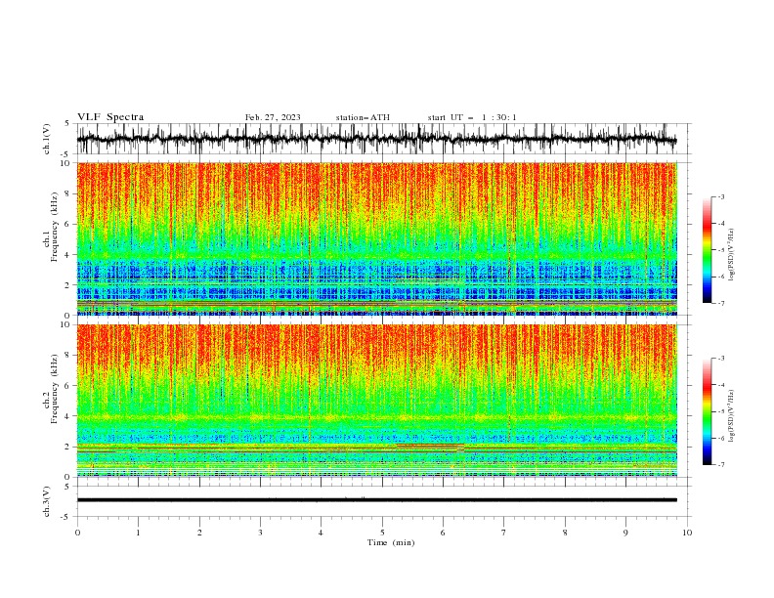Select the "ch.2 Frequency (kHz)" axis label
Image resolution: width=774 pixels, height=598 pixels.
[51, 389]
